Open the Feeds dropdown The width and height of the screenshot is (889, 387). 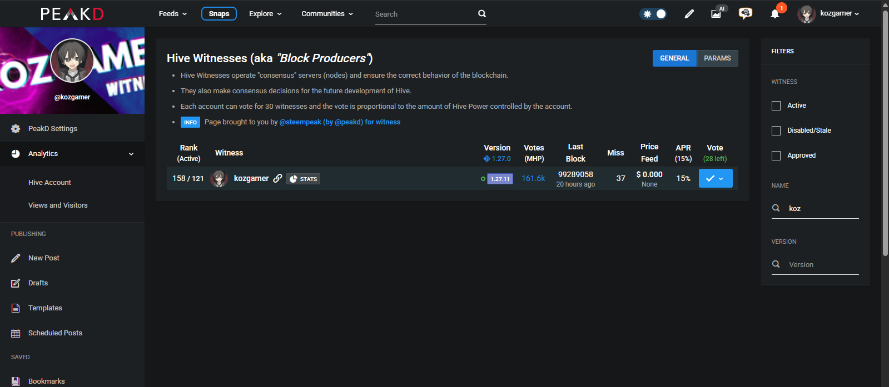tap(173, 14)
